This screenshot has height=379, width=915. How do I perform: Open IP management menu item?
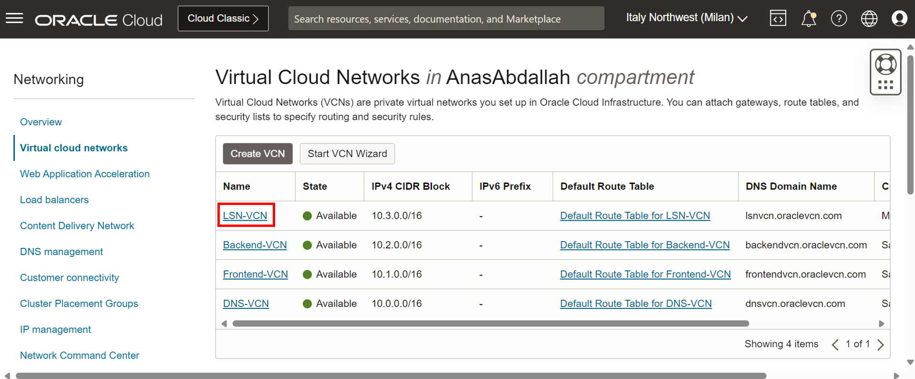(x=55, y=329)
